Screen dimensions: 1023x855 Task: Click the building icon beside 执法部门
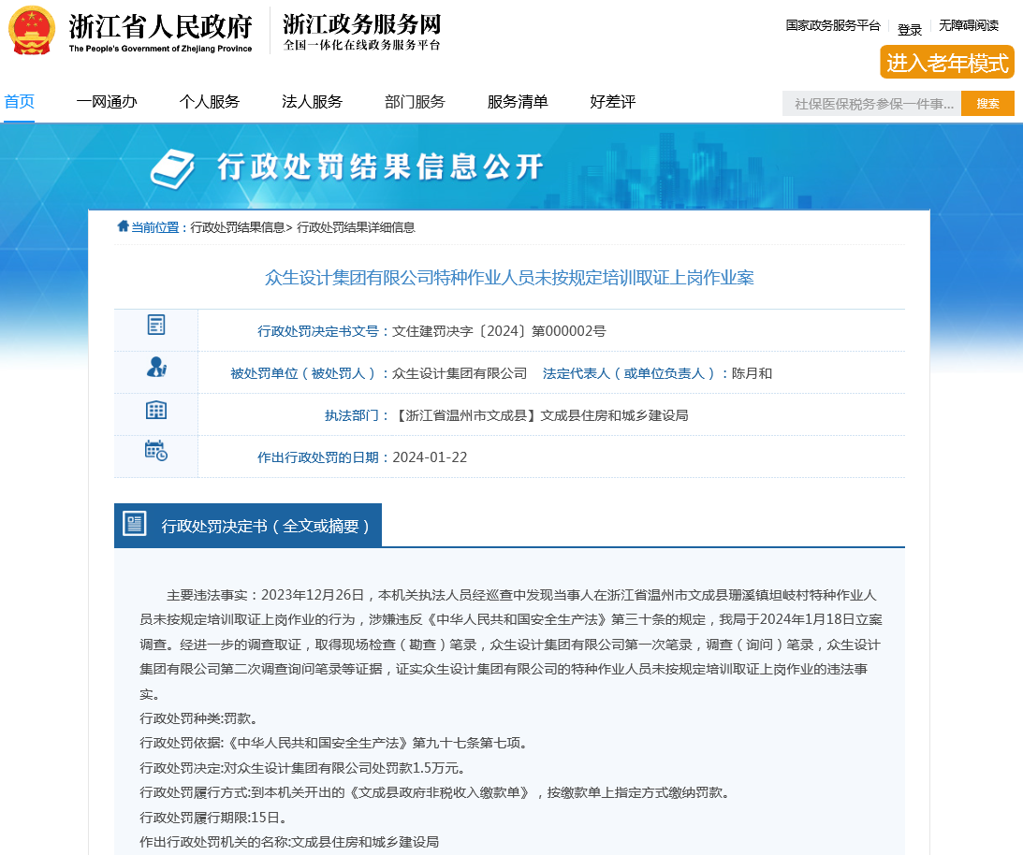(x=156, y=410)
